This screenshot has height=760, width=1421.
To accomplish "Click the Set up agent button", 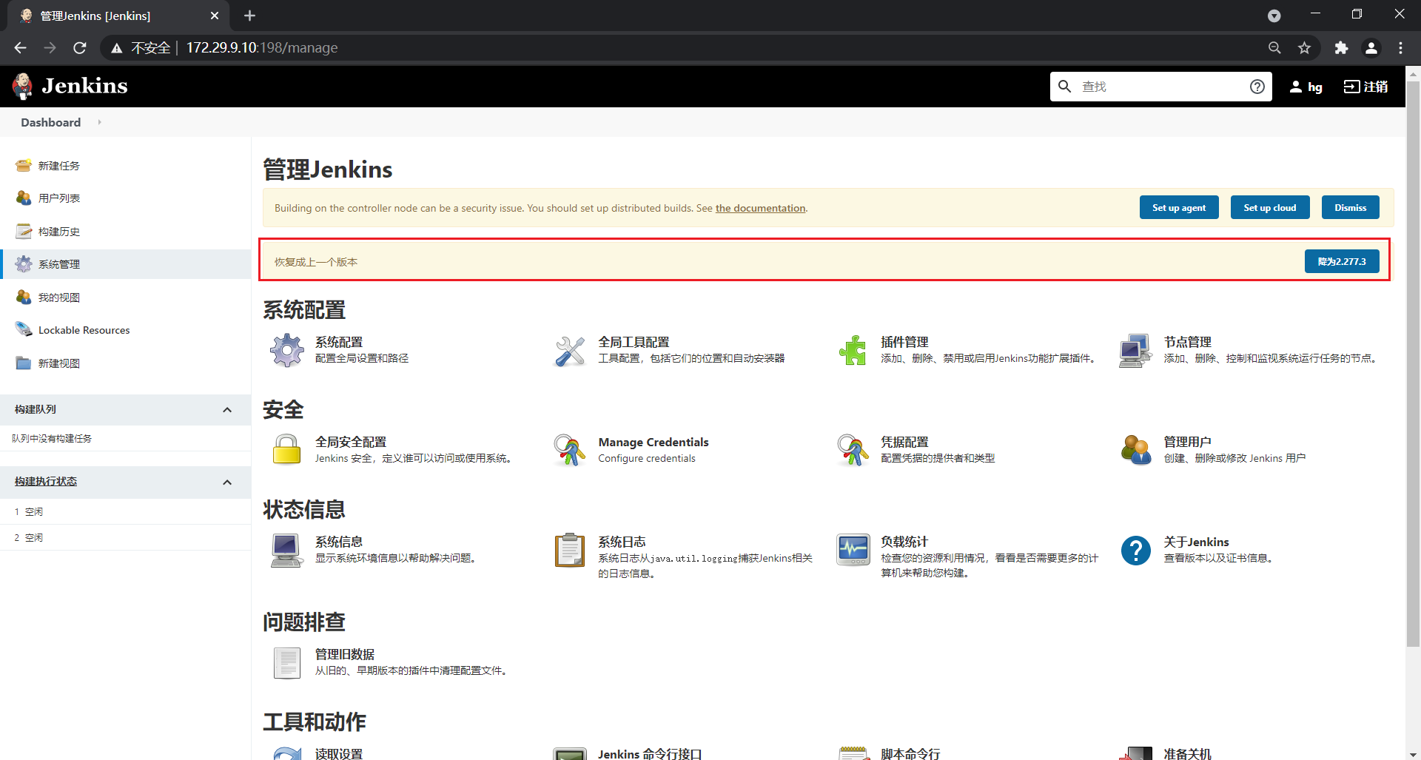I will (1178, 208).
